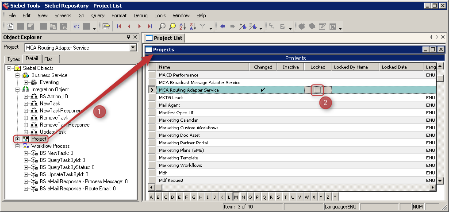449x212 pixels.
Task: Click the Undo arrow toolbar icon
Action: point(77,27)
